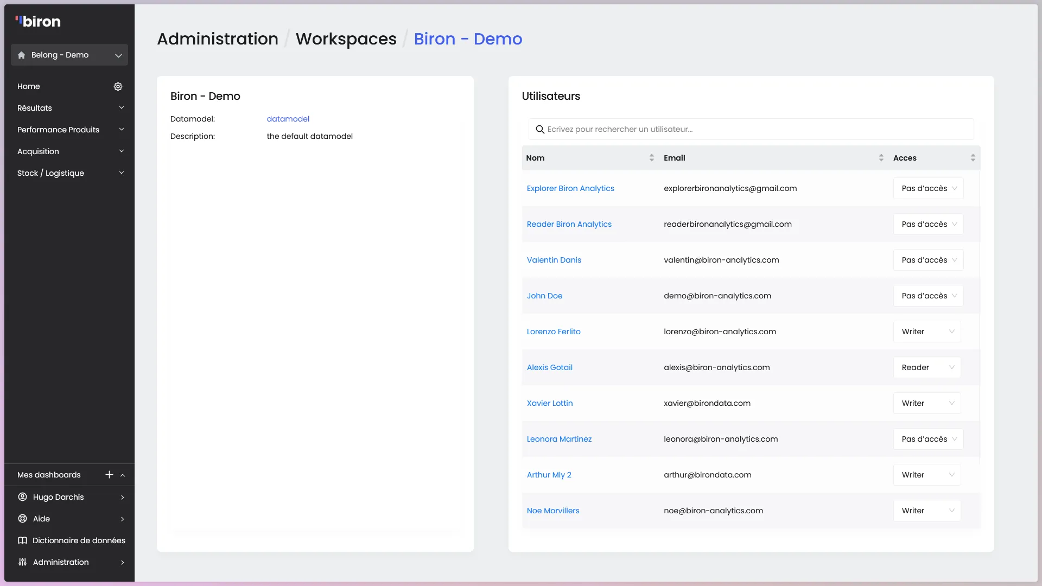
Task: Open access dropdown for Valentin Danis
Action: tap(928, 260)
